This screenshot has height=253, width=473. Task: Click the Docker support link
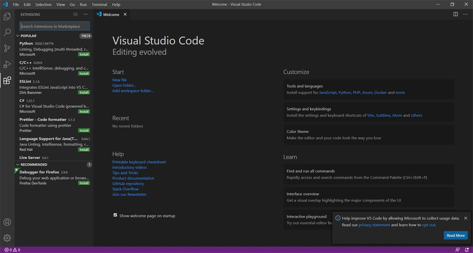pyautogui.click(x=381, y=92)
